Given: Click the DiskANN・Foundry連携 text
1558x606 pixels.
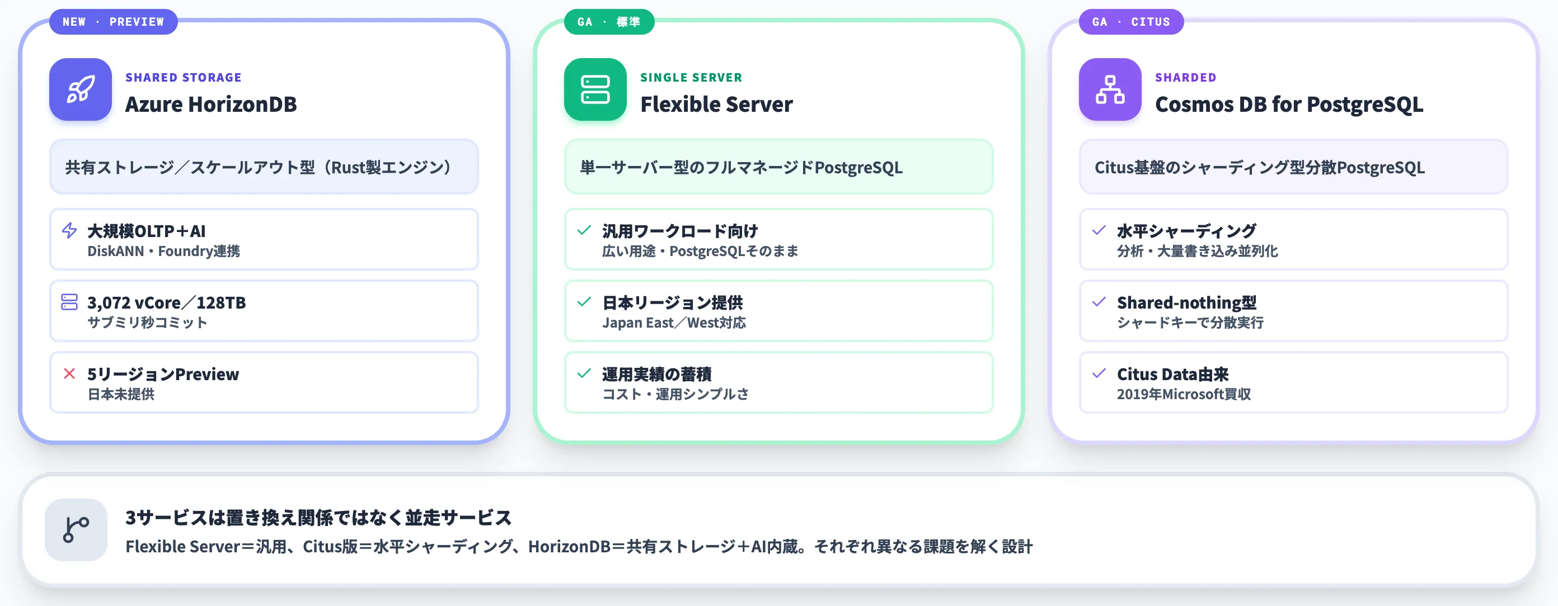Looking at the screenshot, I should coord(163,251).
